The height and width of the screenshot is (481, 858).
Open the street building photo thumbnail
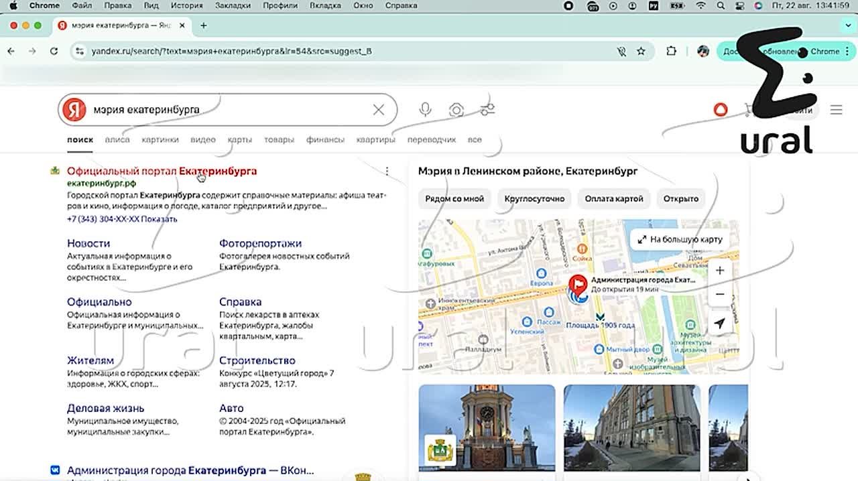[632, 428]
